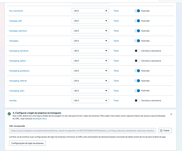Select the step 4 Instagram login heading
The image size is (182, 151).
coord(37,113)
